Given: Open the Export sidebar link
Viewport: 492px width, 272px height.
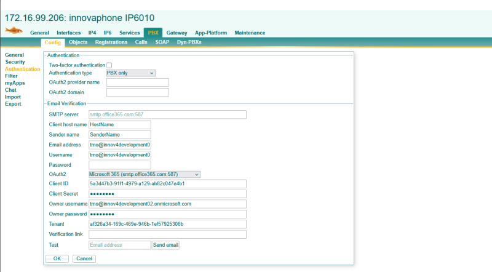Looking at the screenshot, I should (13, 104).
